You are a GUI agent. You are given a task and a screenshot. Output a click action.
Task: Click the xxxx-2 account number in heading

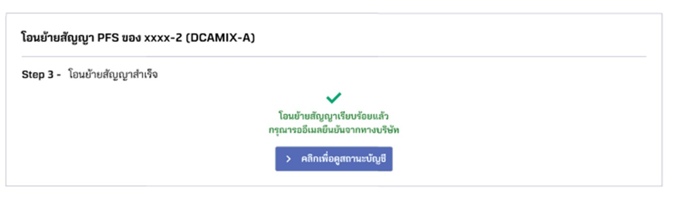[163, 38]
